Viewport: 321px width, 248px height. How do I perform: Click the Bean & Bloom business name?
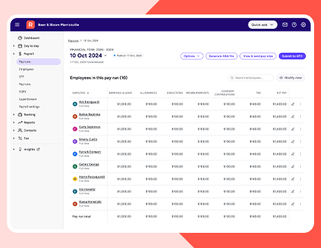coord(59,25)
